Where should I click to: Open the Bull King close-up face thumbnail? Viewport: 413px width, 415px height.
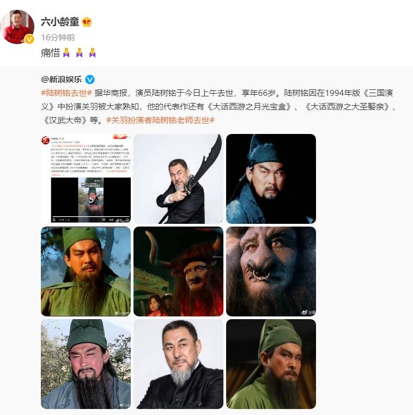coord(271,271)
